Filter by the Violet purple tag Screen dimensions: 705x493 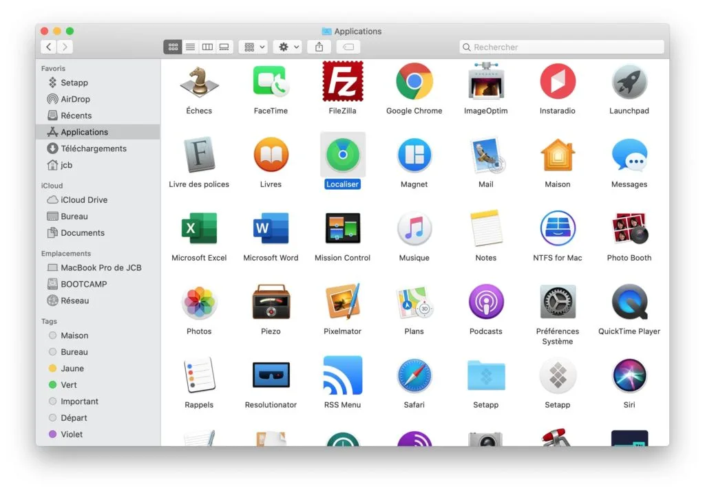(x=98, y=434)
